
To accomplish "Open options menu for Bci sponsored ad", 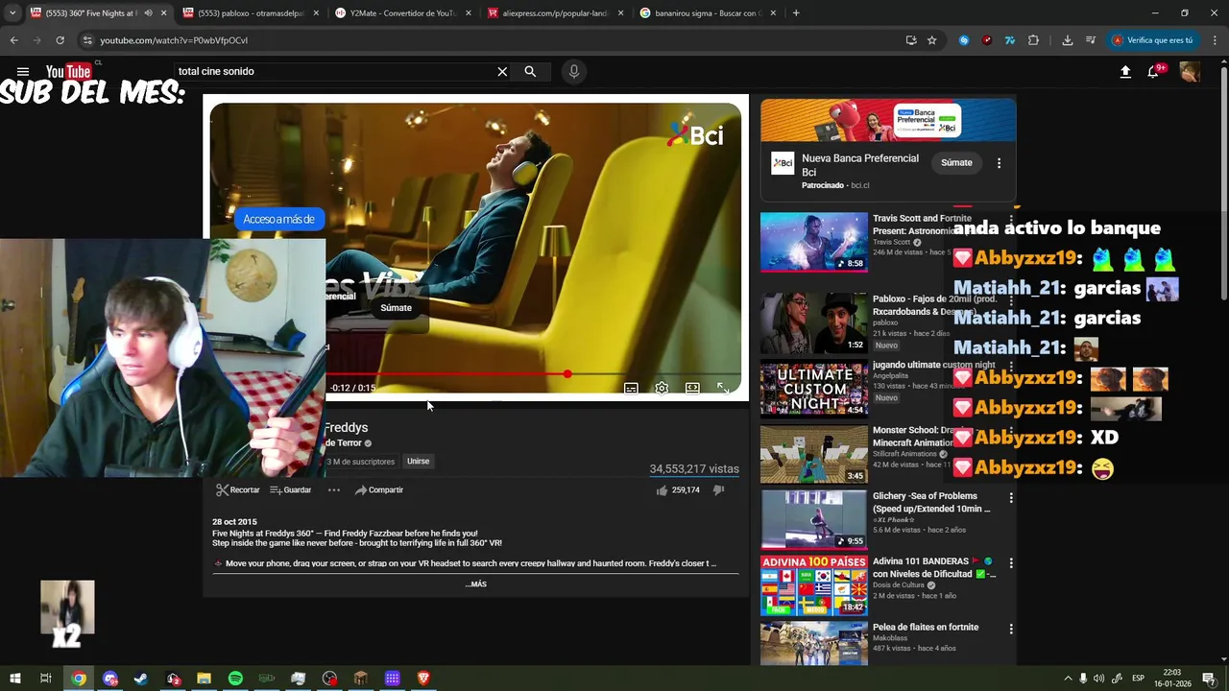I will [x=999, y=163].
